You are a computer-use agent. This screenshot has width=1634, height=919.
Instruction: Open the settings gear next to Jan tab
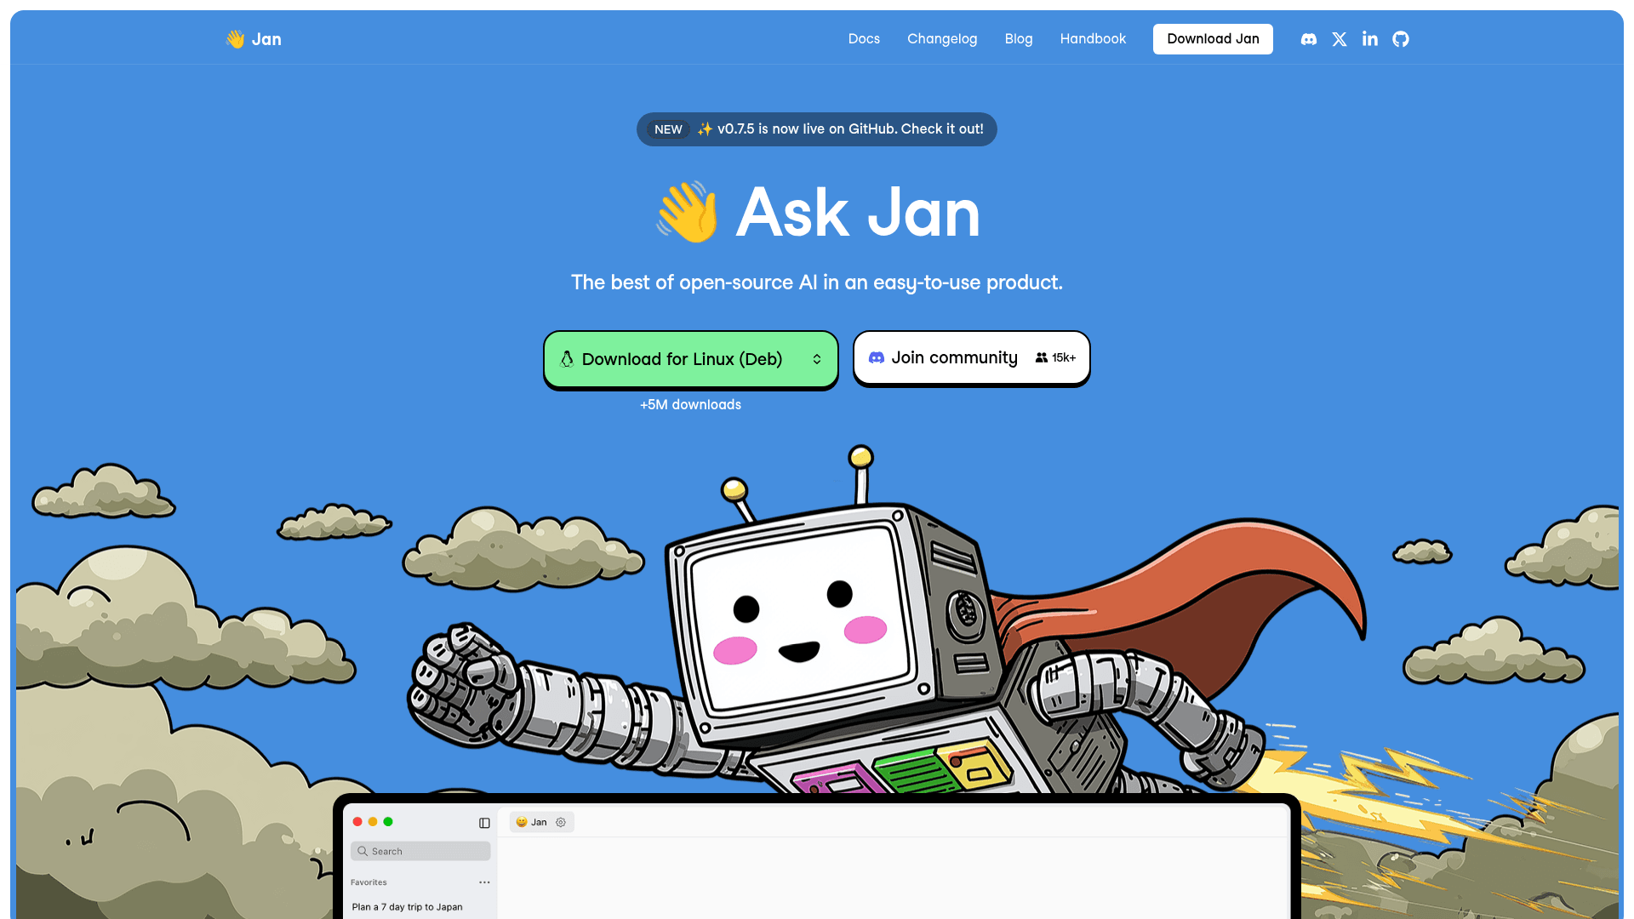pos(561,822)
